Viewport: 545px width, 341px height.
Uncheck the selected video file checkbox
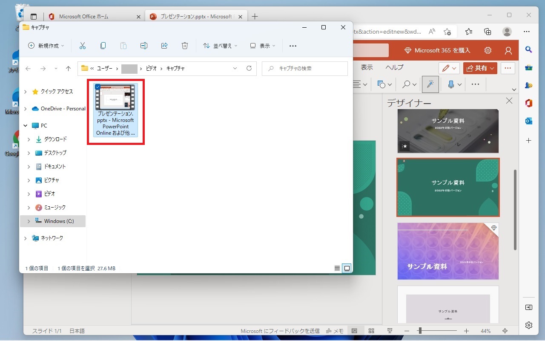98,87
